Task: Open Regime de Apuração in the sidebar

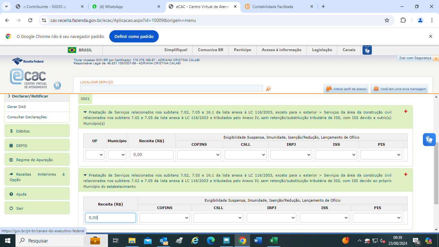Action: click(x=37, y=160)
